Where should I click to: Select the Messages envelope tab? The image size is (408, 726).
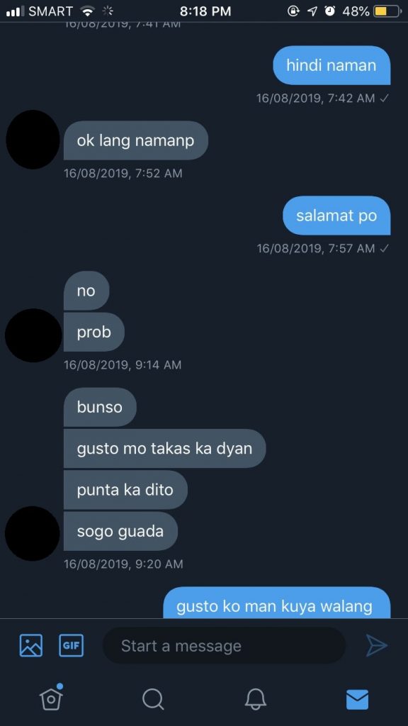pyautogui.click(x=358, y=699)
